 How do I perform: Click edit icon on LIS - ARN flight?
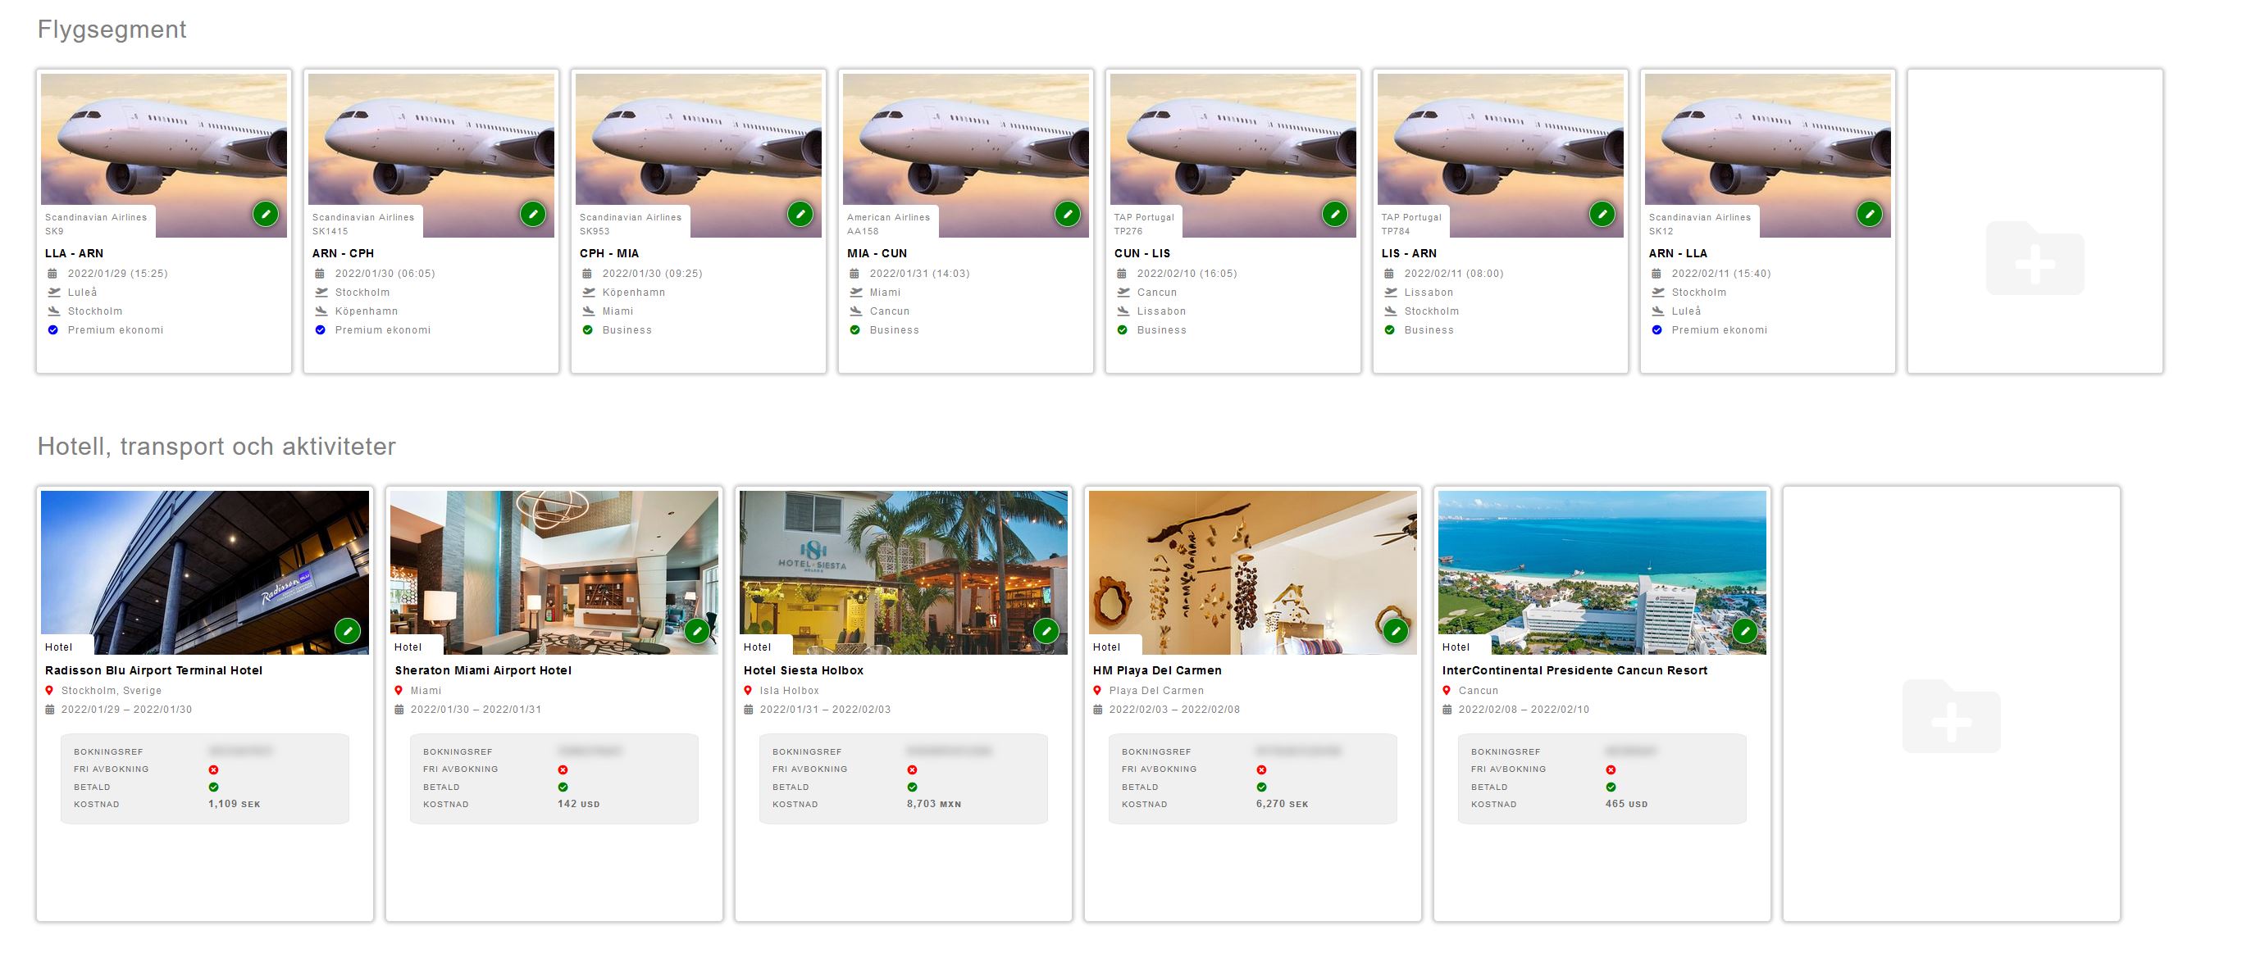1602,214
